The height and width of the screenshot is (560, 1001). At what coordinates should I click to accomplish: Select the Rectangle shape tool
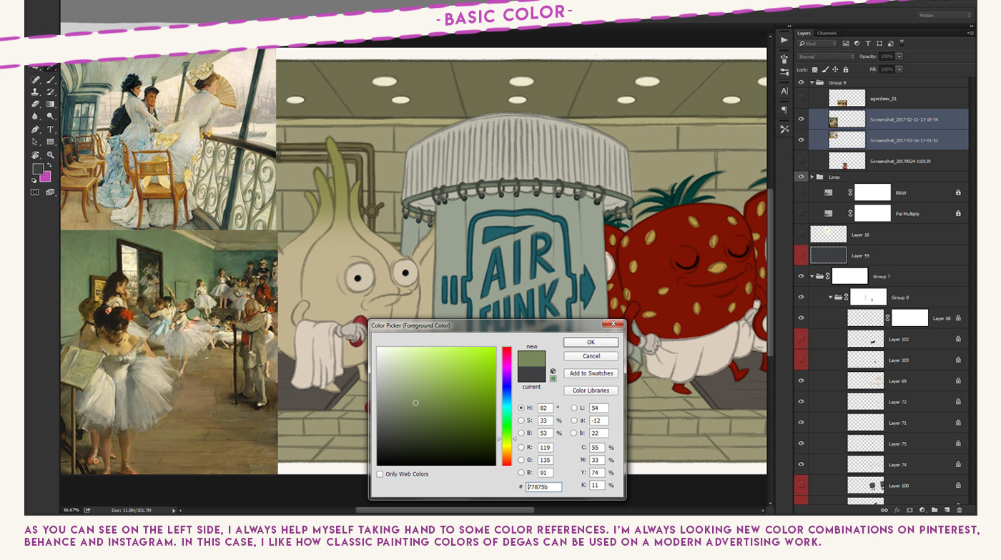(51, 142)
